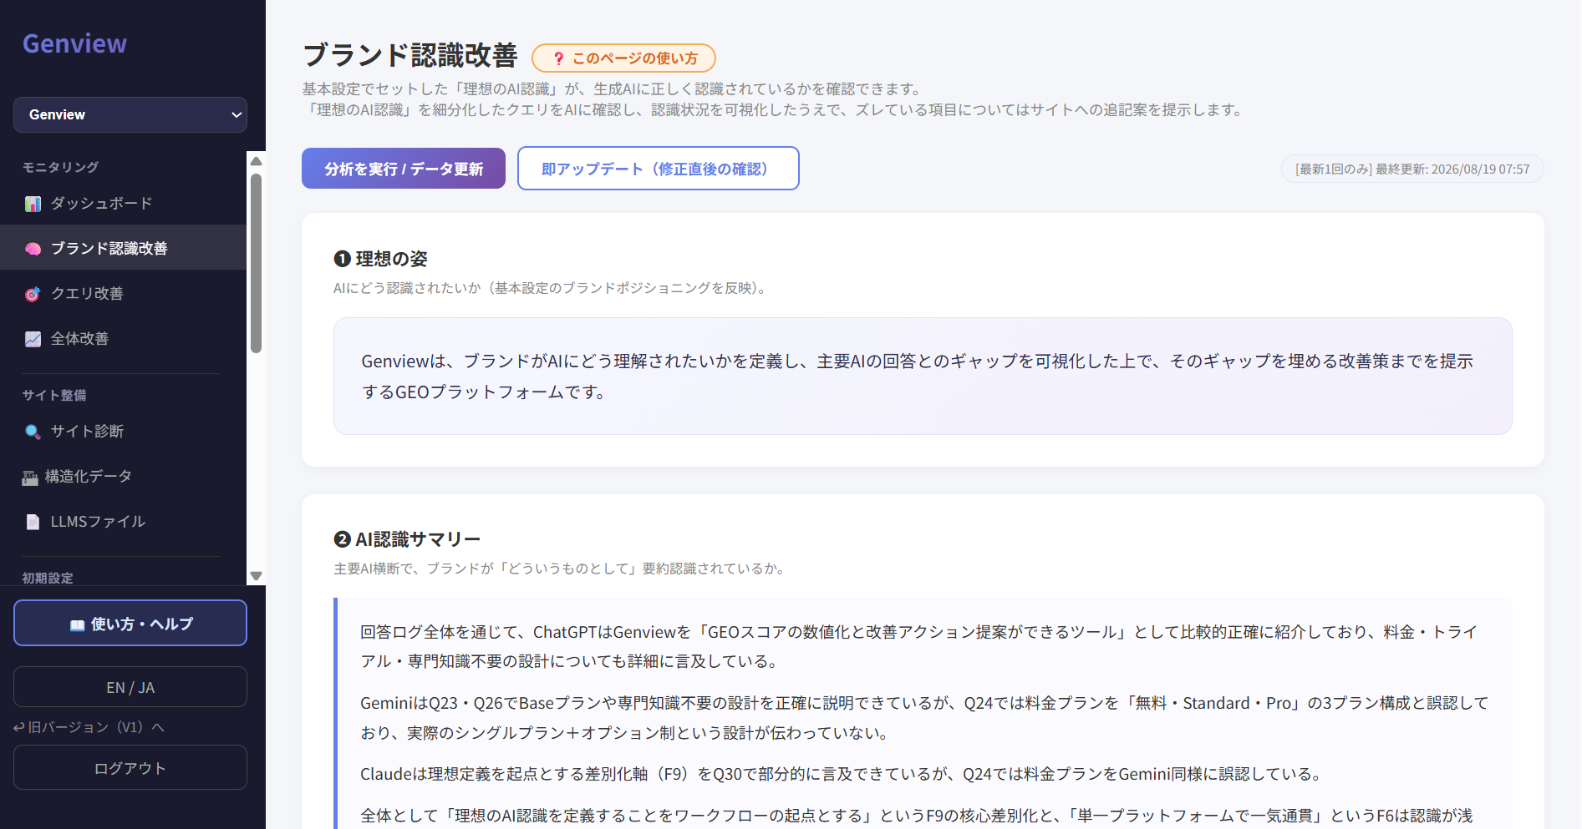The height and width of the screenshot is (829, 1582).
Task: Click the dashboard bar-chart icon
Action: [33, 204]
